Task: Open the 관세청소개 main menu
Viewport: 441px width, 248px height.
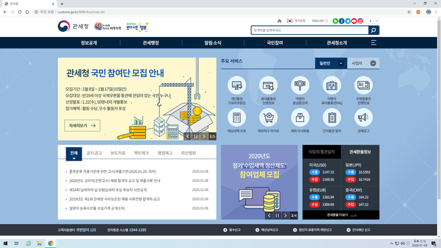Action: [337, 43]
